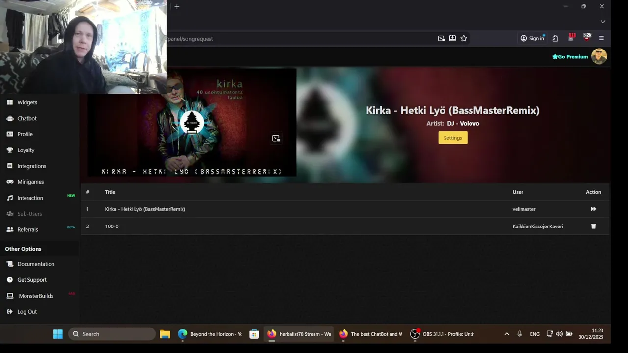This screenshot has height=353, width=628.
Task: Skip the current Kirka song
Action: (x=593, y=209)
